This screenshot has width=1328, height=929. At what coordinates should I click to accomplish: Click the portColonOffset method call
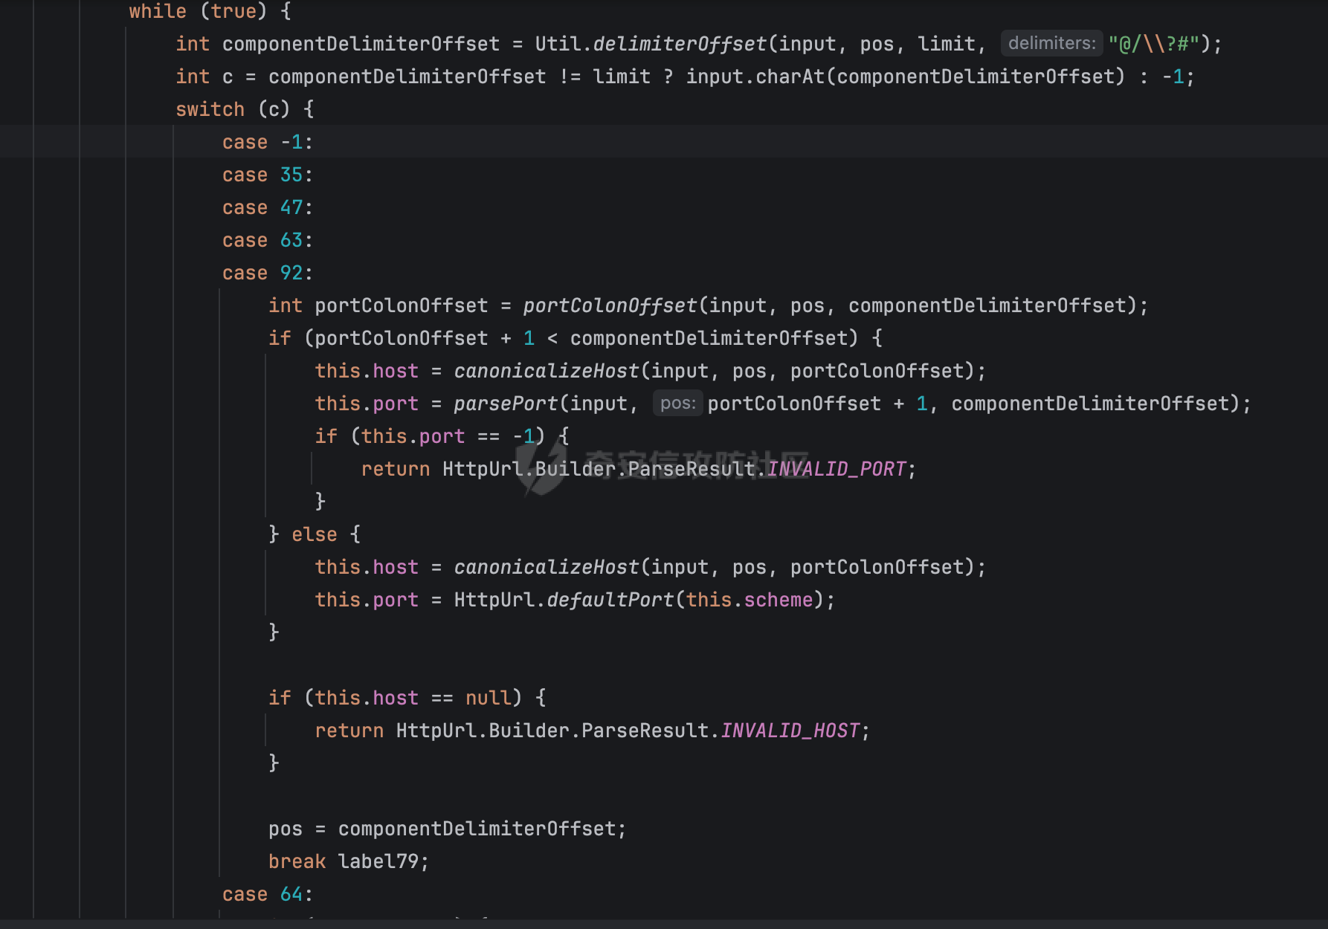pos(610,305)
